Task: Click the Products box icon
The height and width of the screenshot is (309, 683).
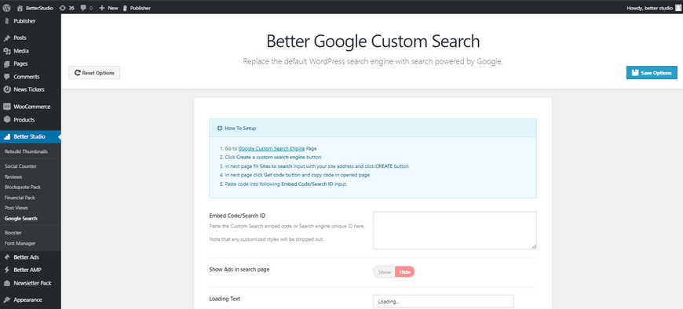Action: tap(6, 120)
